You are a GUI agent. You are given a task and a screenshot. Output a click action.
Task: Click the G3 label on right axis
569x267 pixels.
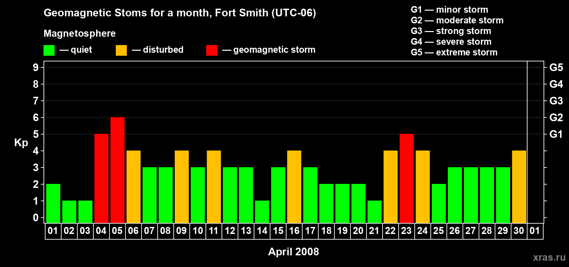[556, 101]
